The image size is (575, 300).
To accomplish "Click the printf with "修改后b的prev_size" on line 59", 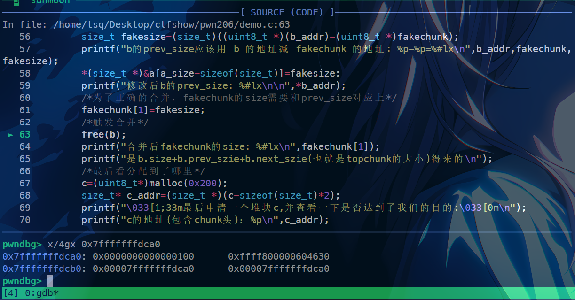I will pos(213,85).
